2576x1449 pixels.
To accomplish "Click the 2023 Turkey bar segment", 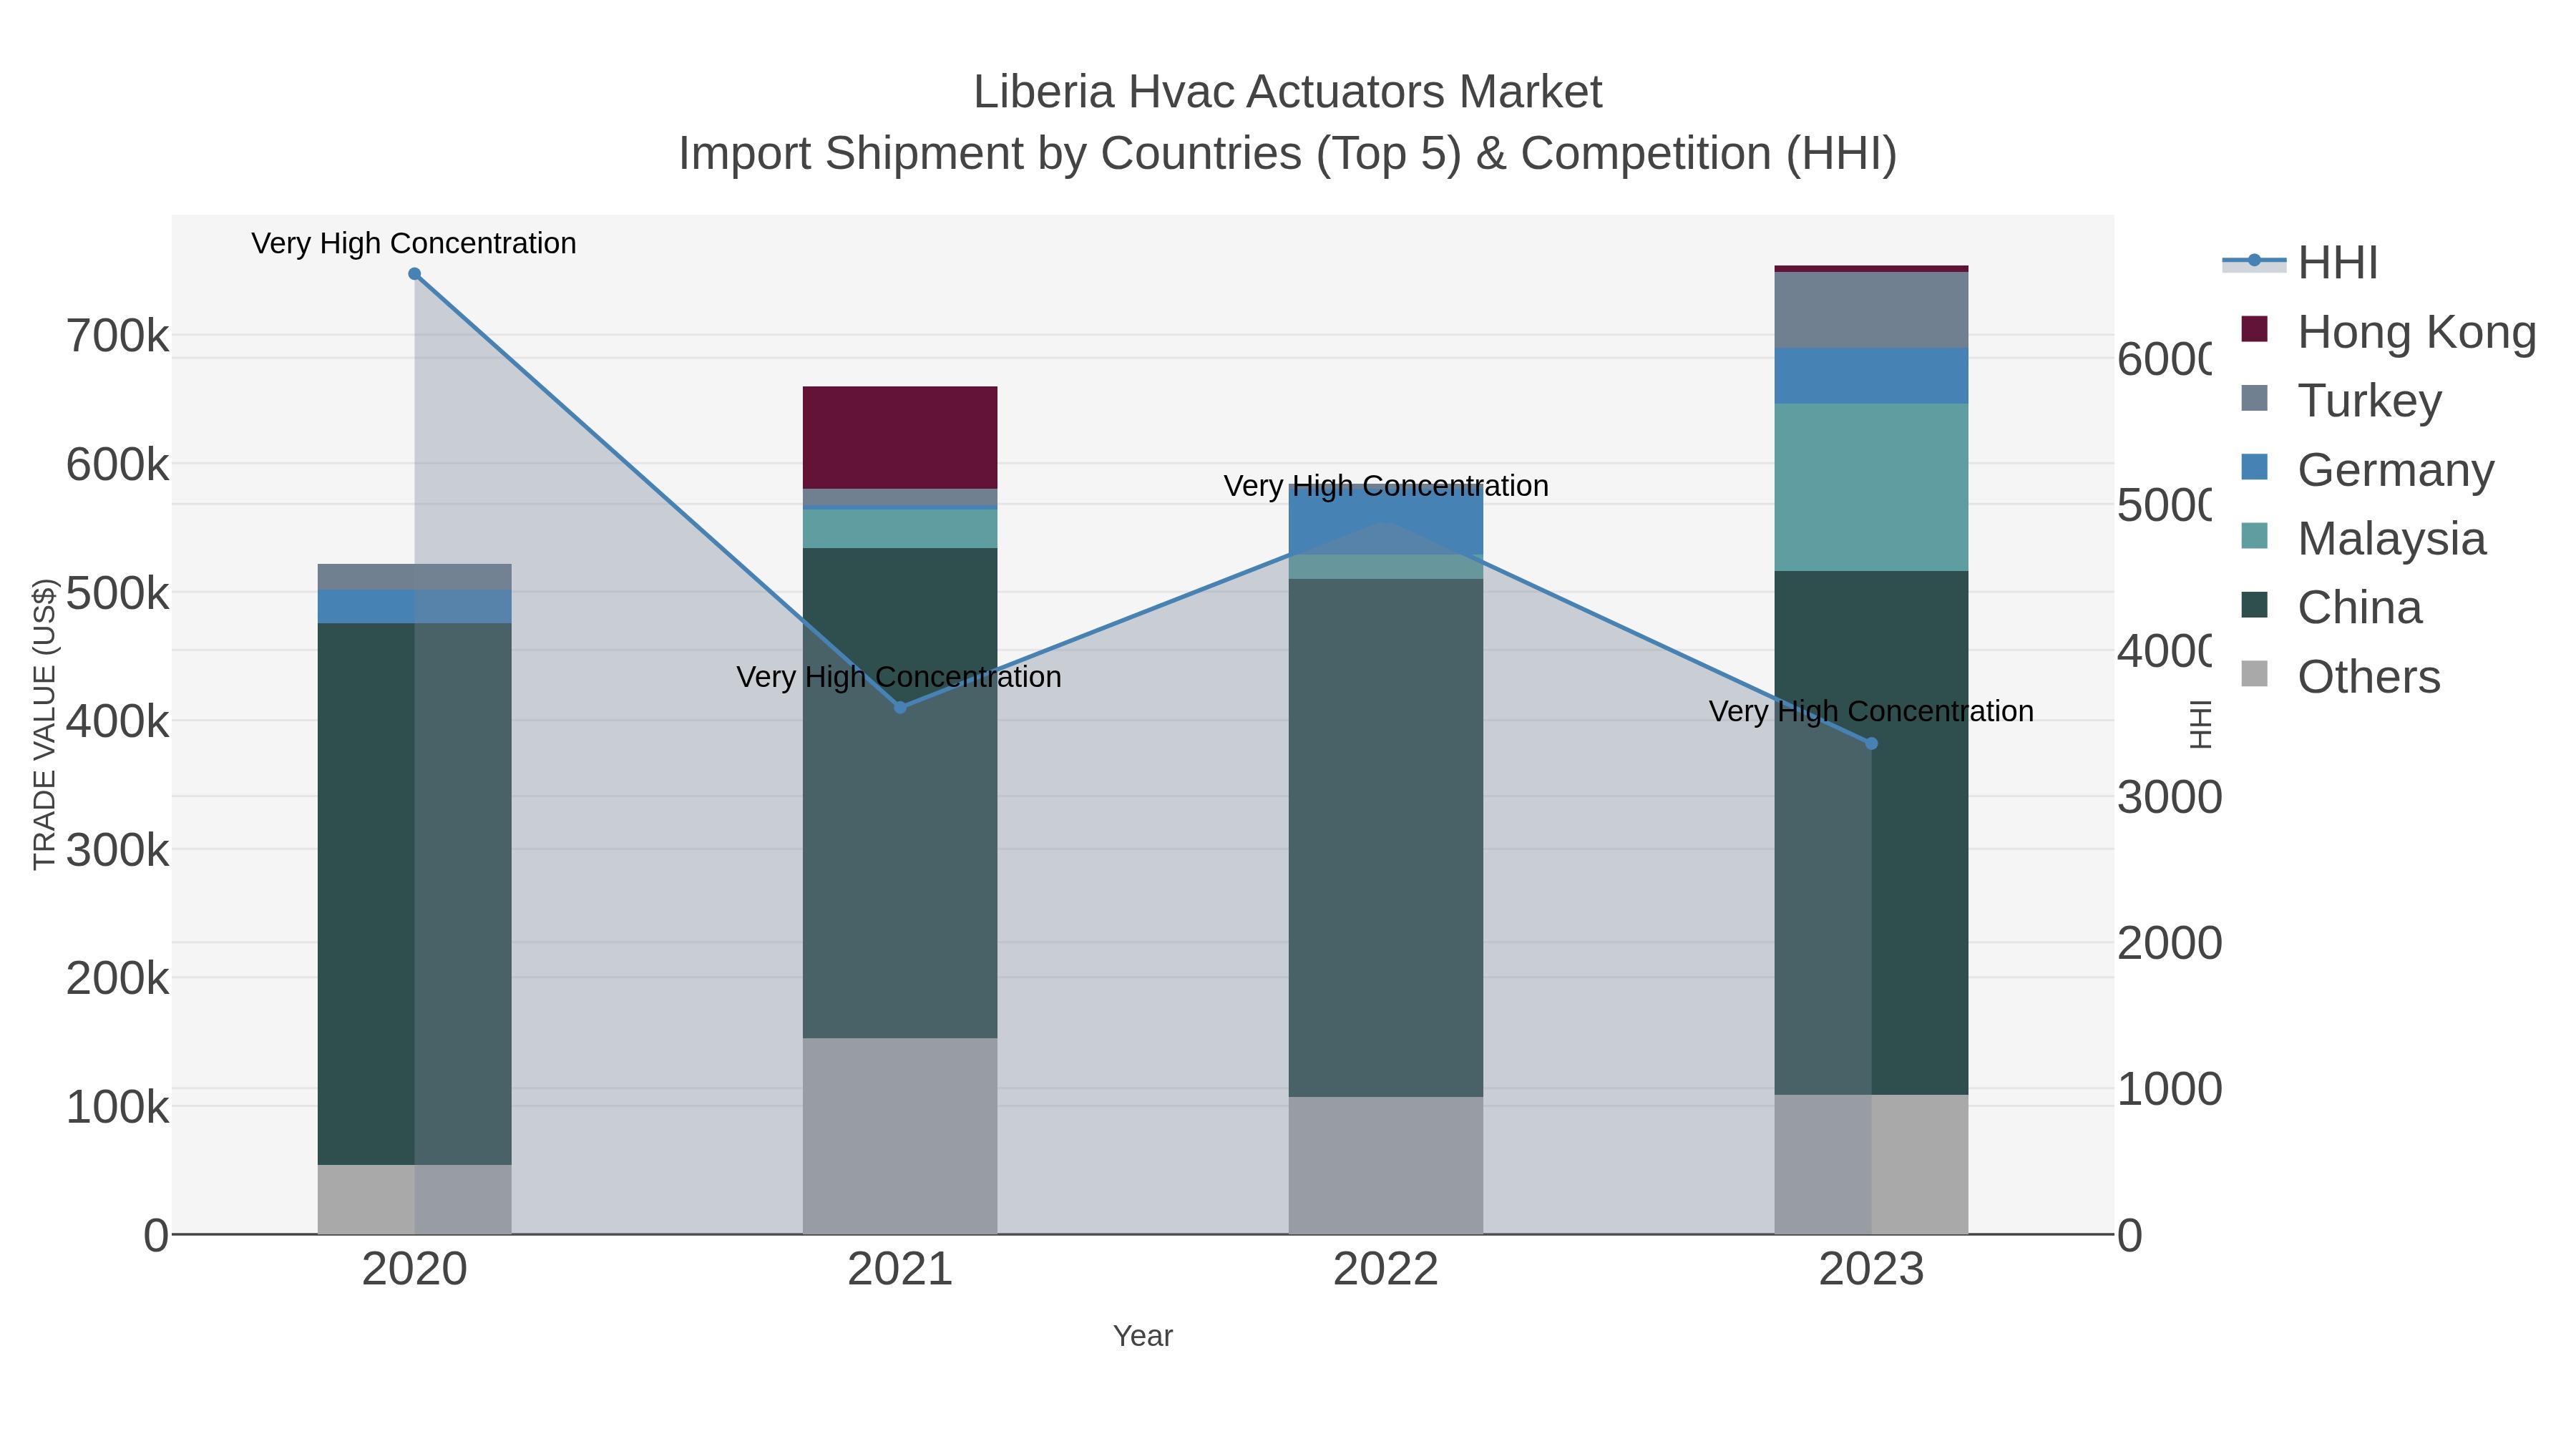I will coord(1872,310).
